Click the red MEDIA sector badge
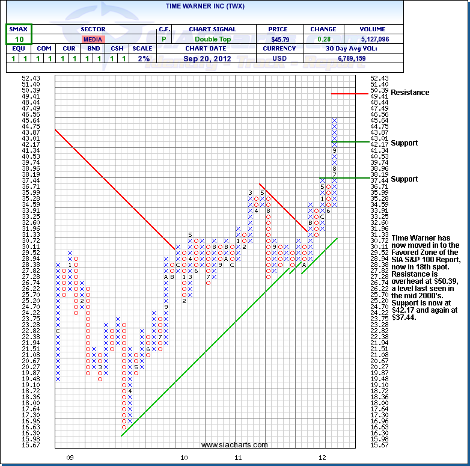 point(93,39)
